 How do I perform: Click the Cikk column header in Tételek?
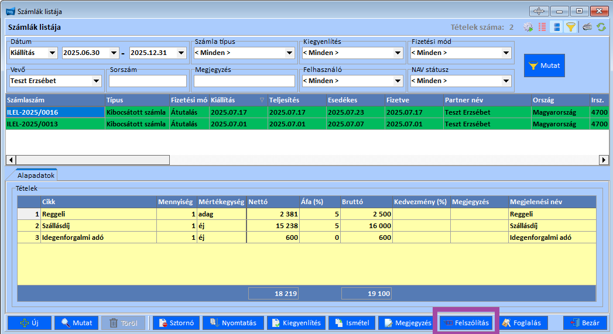[98, 202]
